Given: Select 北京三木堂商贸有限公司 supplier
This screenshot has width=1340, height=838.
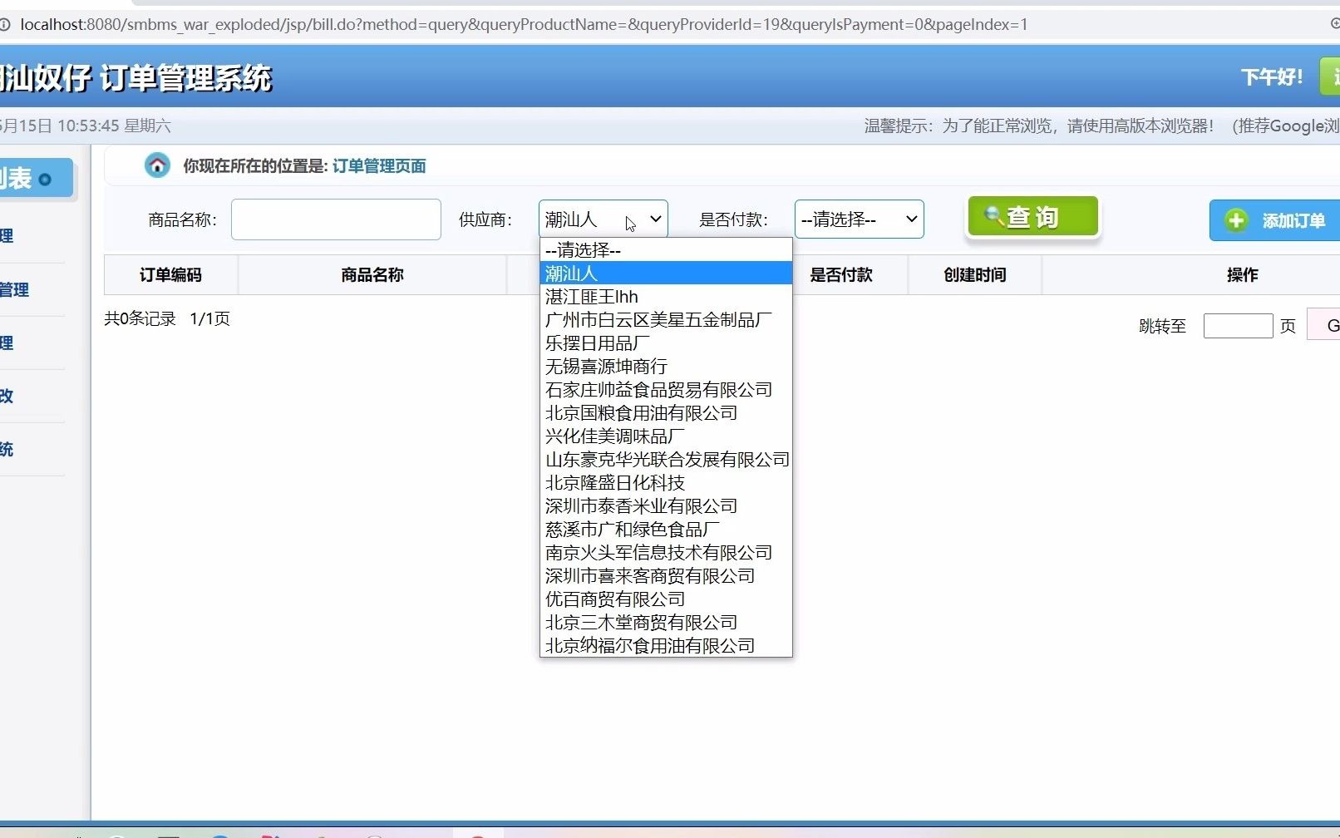Looking at the screenshot, I should point(666,622).
